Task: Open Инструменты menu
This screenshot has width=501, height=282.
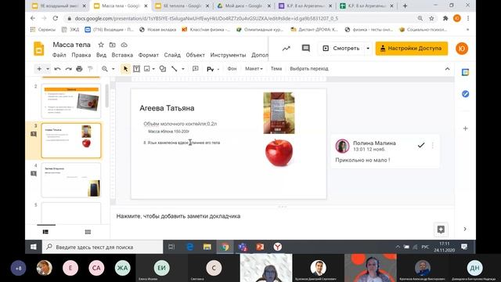Action: 228,55
